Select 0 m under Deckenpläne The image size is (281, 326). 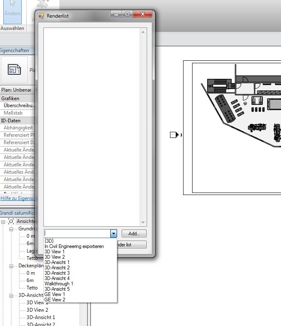click(31, 273)
